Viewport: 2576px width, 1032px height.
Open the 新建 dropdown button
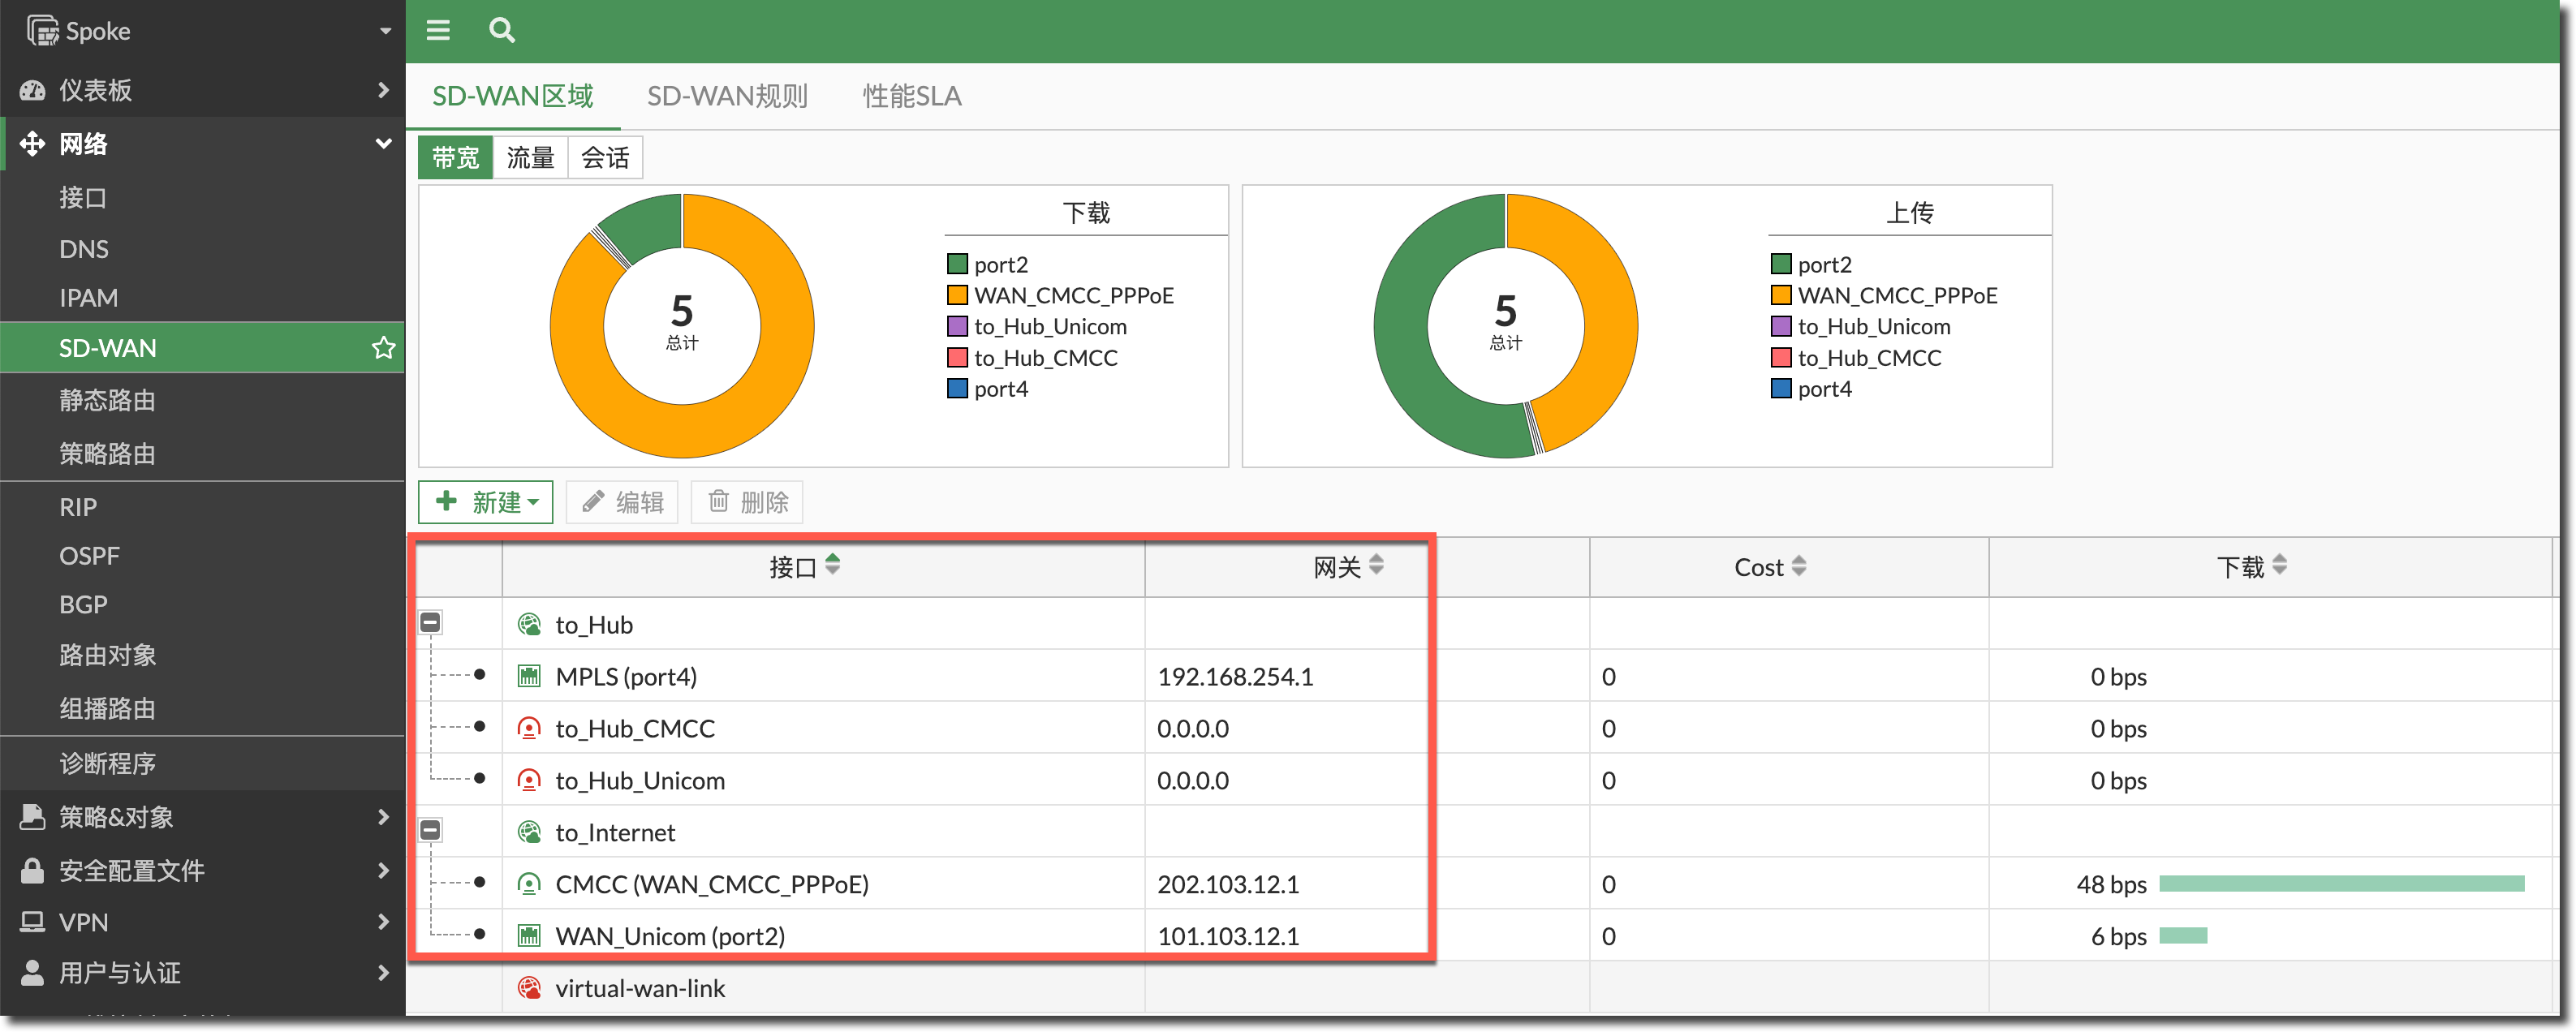486,502
